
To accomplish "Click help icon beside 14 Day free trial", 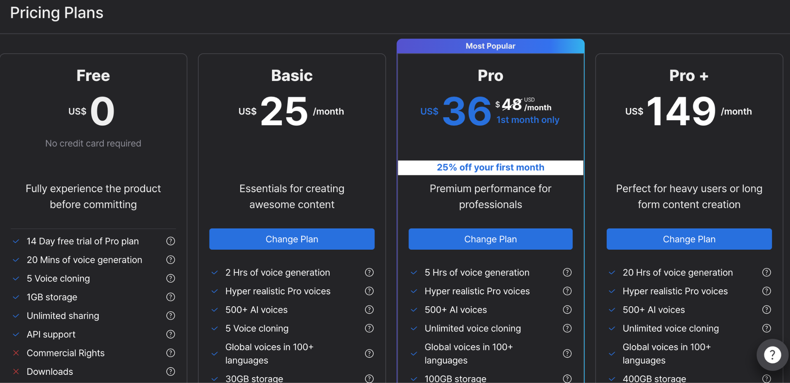I will coord(170,241).
